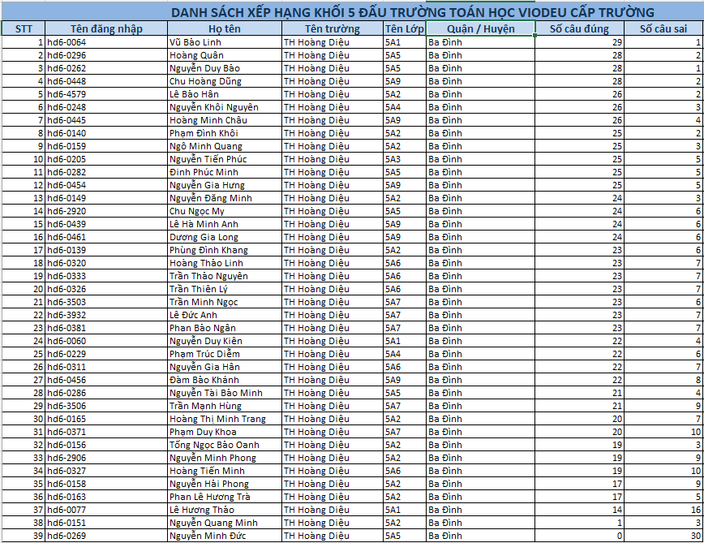Select the login cell hd6-0269
Image resolution: width=704 pixels, height=543 pixels.
pyautogui.click(x=105, y=536)
